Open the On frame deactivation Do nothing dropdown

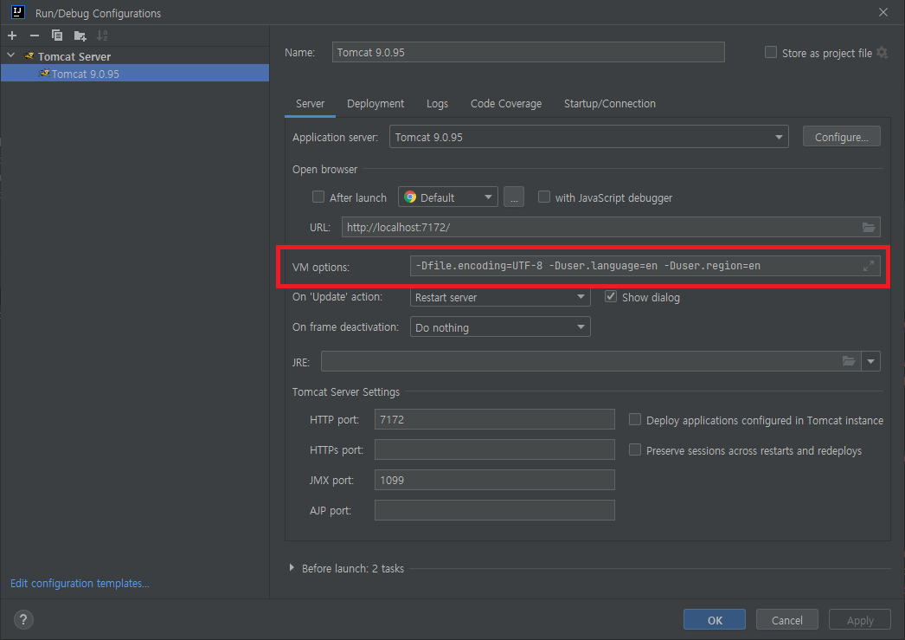coord(500,327)
